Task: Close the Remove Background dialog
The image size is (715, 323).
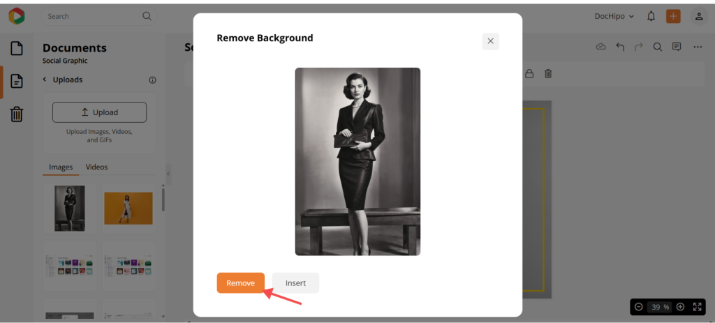Action: point(490,41)
